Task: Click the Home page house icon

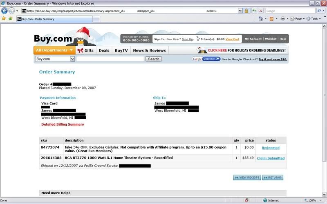Action: pyautogui.click(x=261, y=19)
